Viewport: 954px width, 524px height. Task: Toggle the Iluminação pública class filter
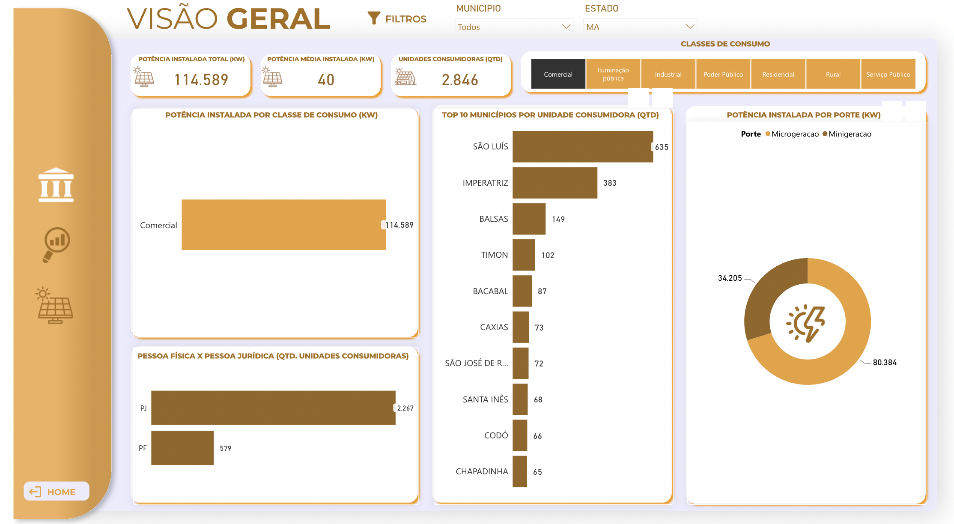click(613, 74)
